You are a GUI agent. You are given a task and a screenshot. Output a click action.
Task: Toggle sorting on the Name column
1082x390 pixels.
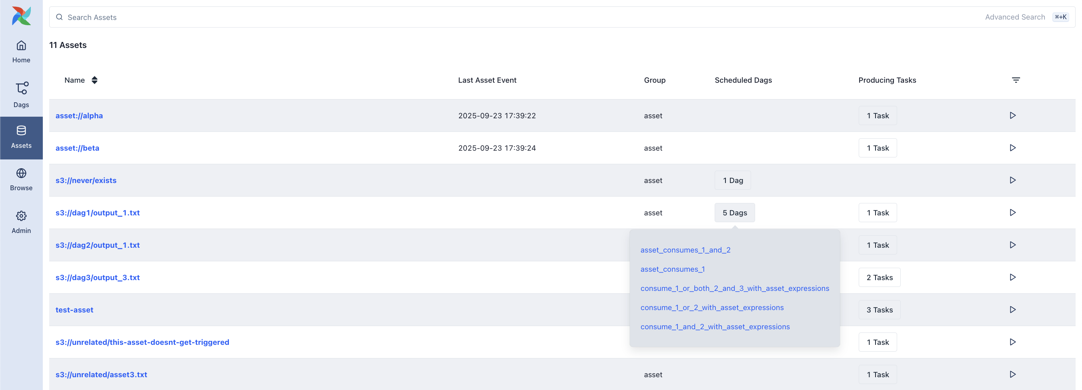[94, 80]
